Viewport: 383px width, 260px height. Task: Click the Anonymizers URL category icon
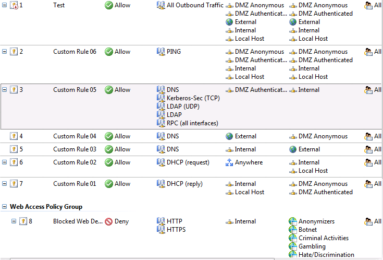tap(293, 221)
